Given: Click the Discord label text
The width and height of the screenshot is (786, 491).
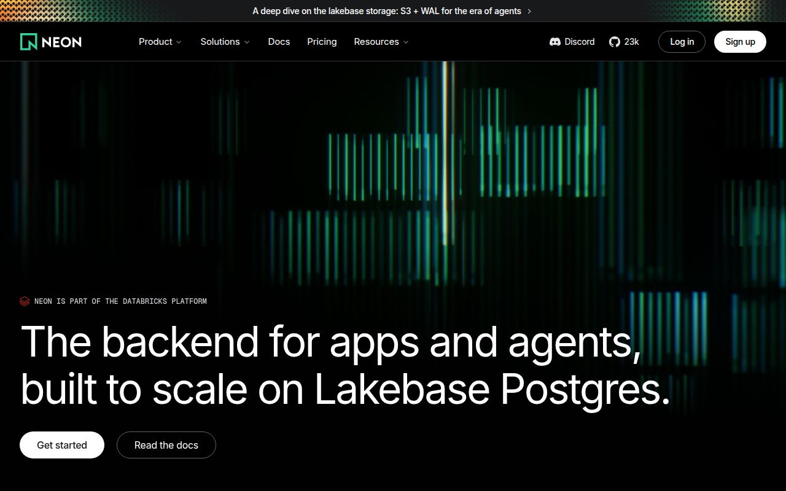Looking at the screenshot, I should (580, 42).
